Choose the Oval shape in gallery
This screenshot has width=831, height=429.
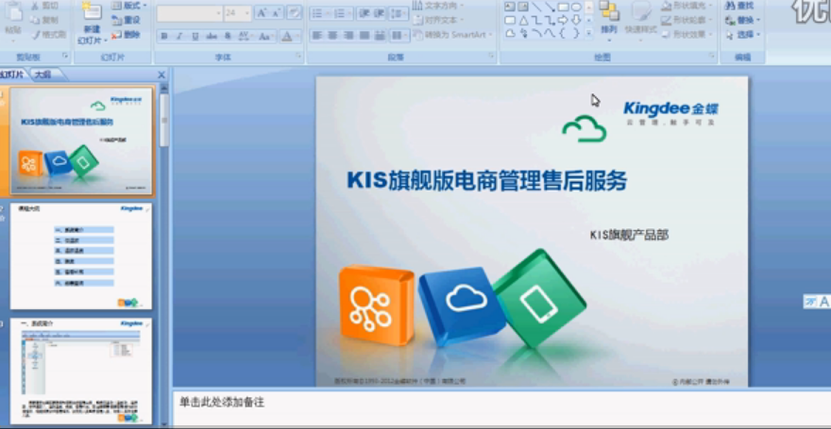(x=576, y=7)
